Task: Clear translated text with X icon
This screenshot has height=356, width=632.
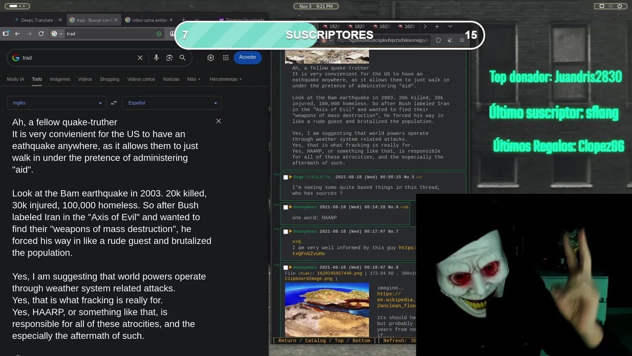Action: 218,121
